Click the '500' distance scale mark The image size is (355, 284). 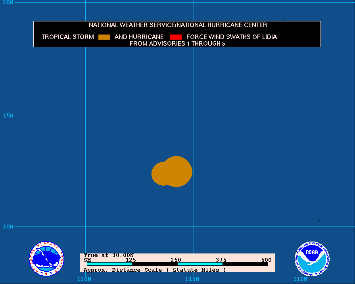[x=267, y=260]
